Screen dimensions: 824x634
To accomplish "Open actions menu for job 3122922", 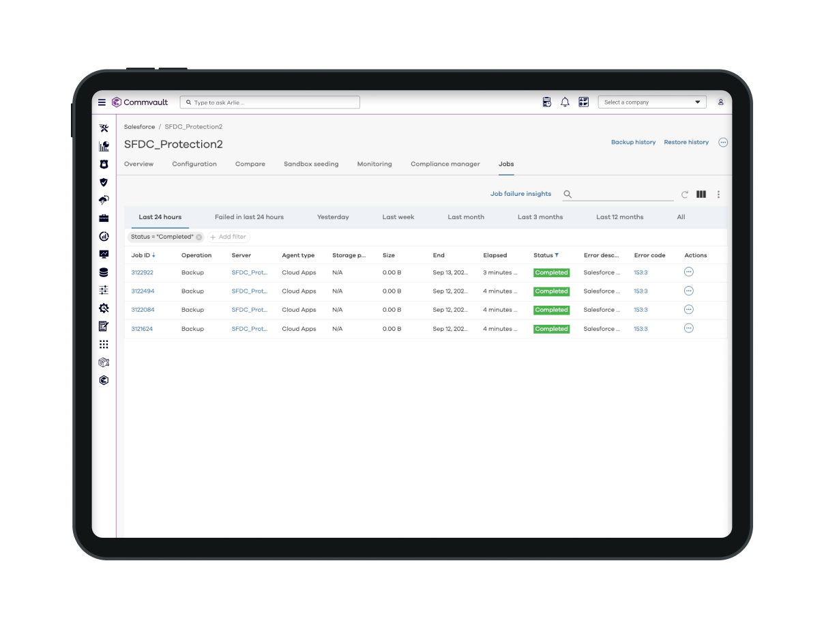I will [x=688, y=272].
